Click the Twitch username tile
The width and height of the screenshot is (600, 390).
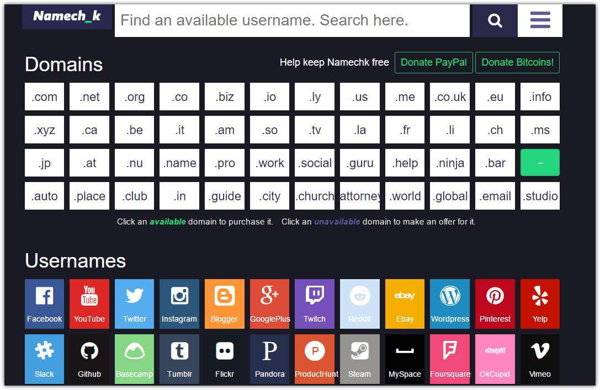pos(315,304)
